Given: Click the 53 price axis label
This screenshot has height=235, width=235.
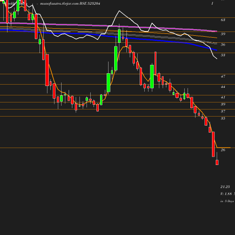Looking at the screenshot, I should (223, 55).
